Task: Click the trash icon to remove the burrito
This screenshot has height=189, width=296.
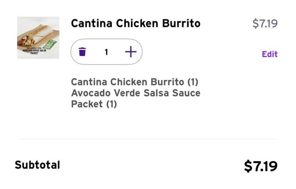Action: point(82,52)
